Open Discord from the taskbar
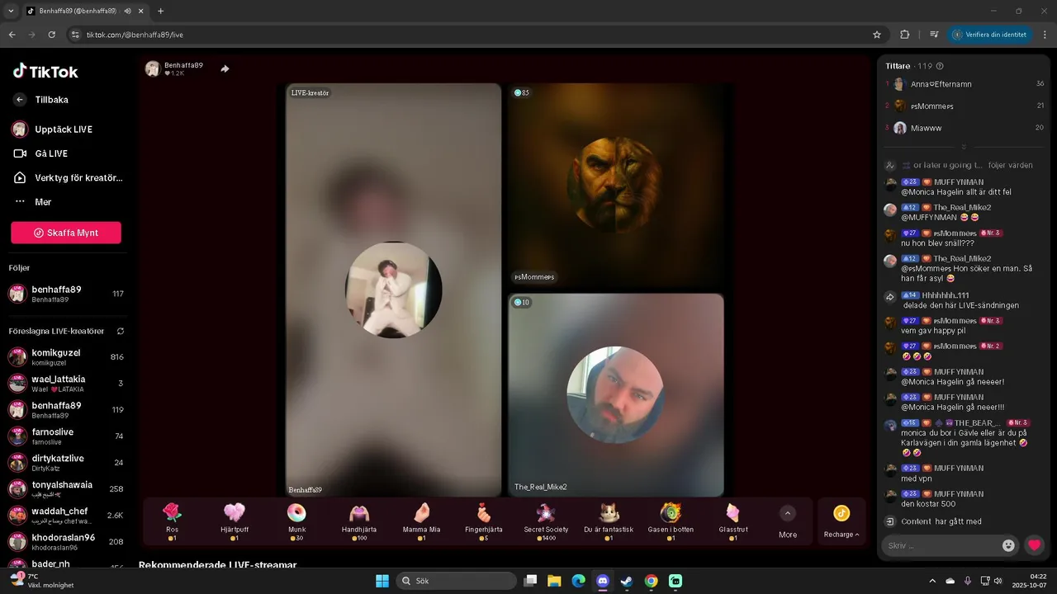Viewport: 1057px width, 594px height. tap(603, 581)
